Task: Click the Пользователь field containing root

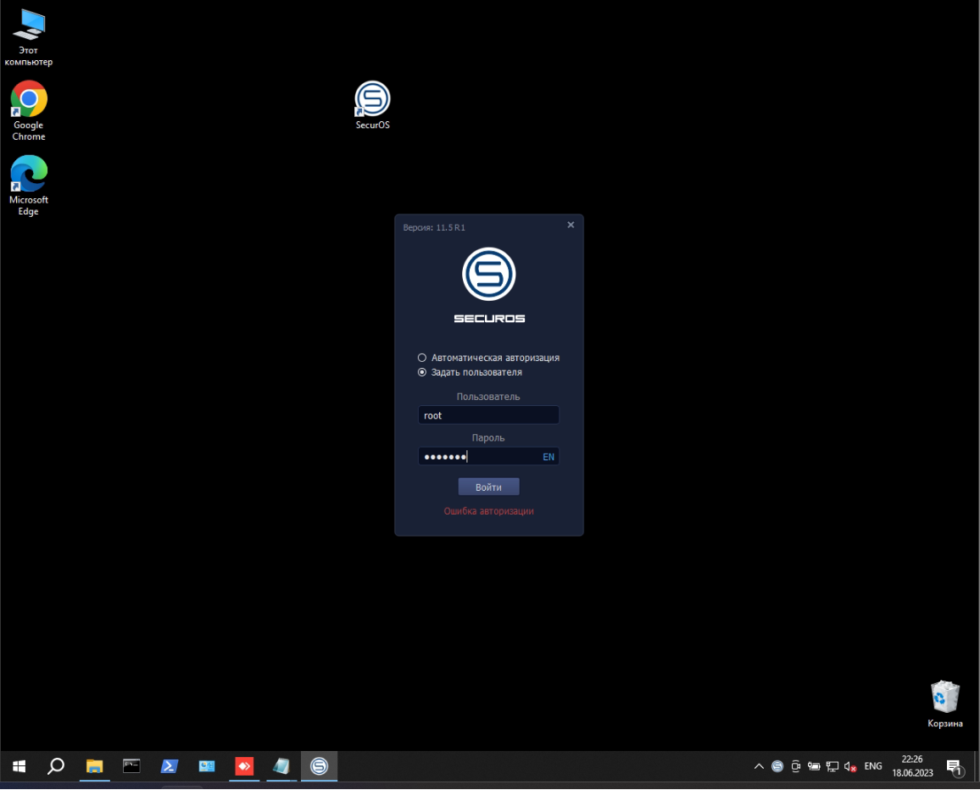Action: click(488, 415)
